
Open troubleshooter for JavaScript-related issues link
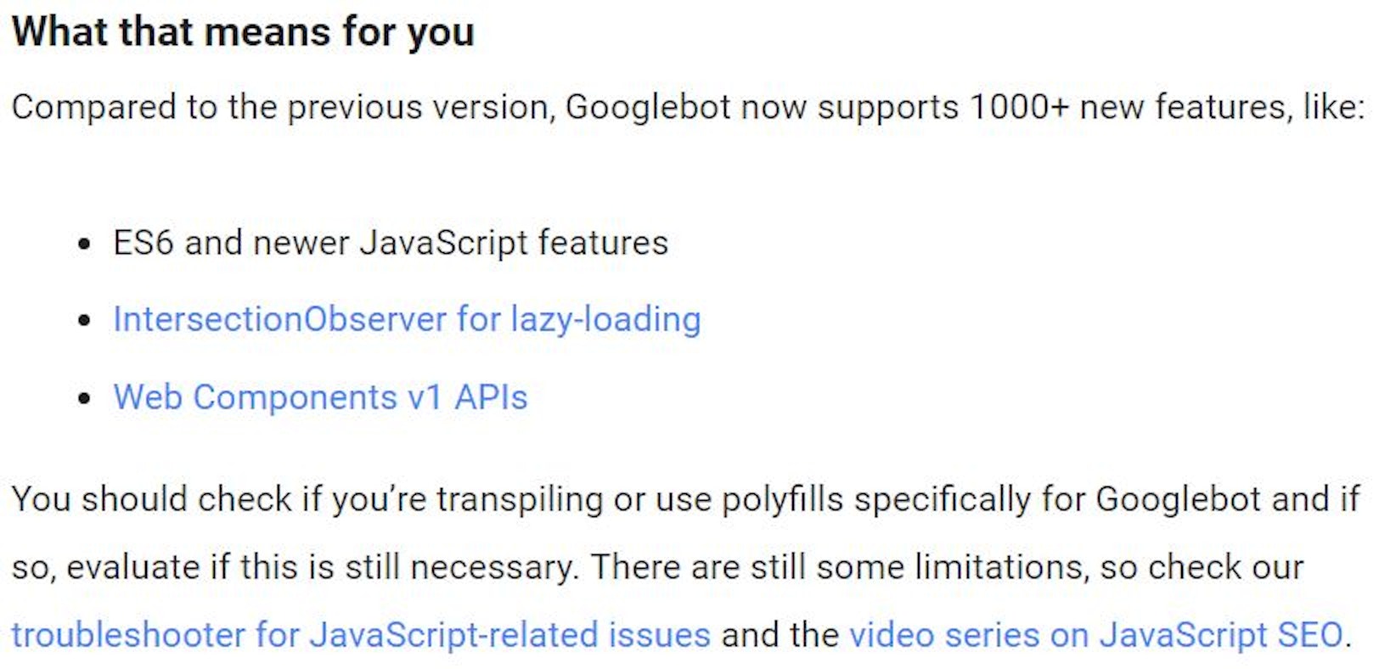point(361,635)
